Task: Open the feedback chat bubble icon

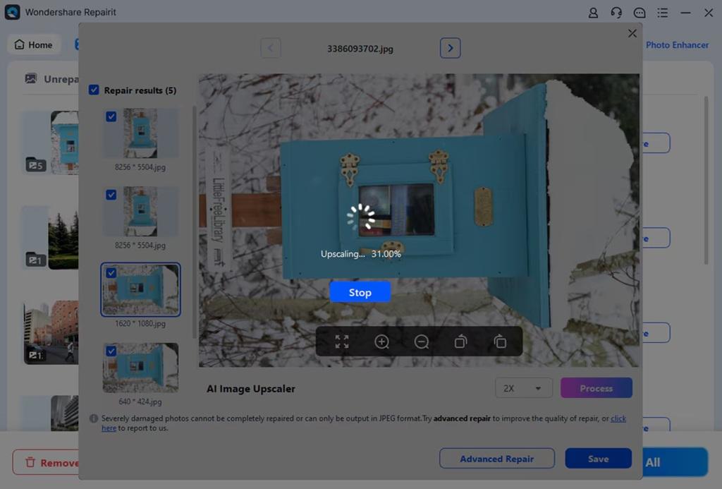Action: (x=640, y=13)
